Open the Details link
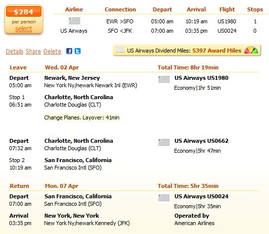Viewport: 269px width, 234px height. tap(14, 51)
